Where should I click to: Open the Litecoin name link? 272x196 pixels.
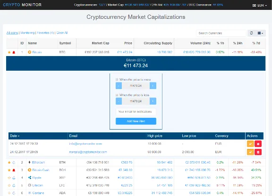(x=38, y=185)
